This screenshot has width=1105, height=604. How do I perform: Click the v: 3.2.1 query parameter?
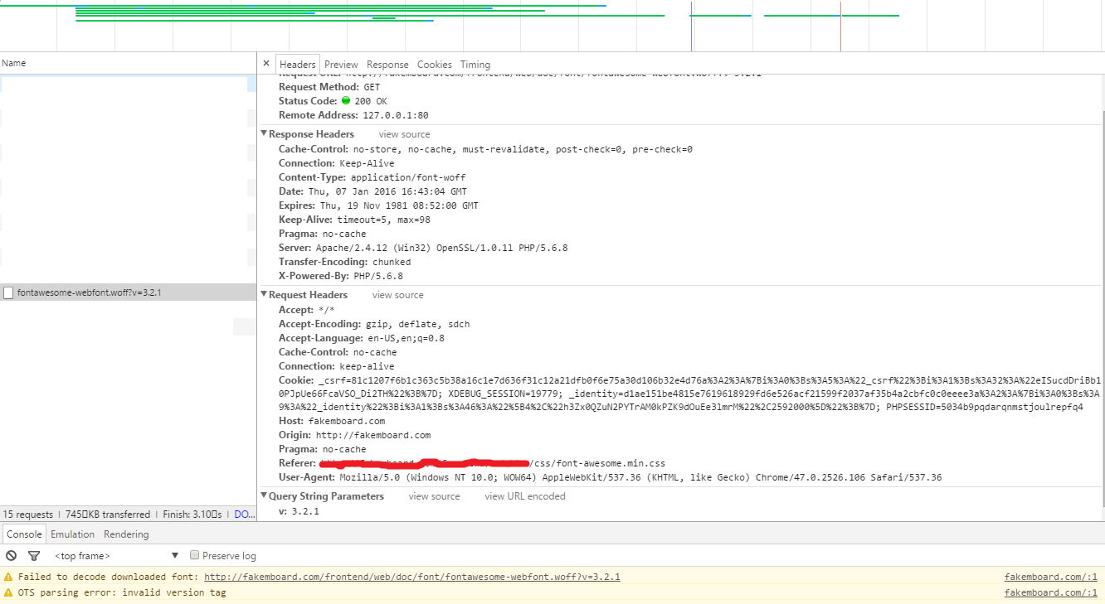pyautogui.click(x=299, y=511)
